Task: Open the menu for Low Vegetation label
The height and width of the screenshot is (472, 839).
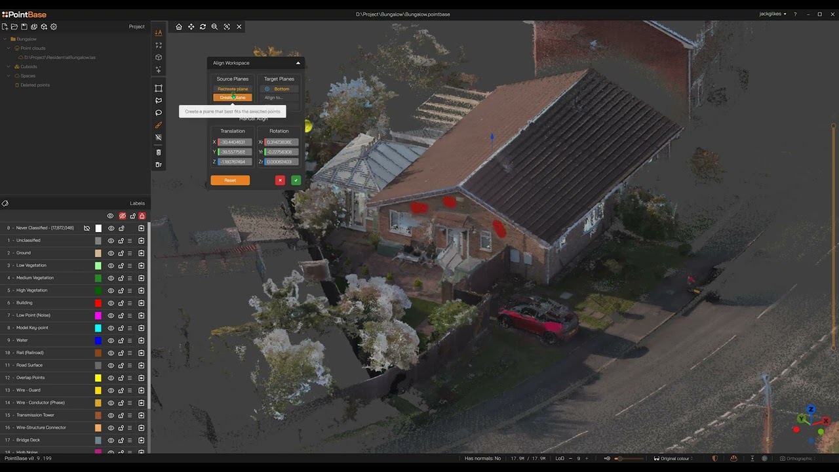Action: 130,265
